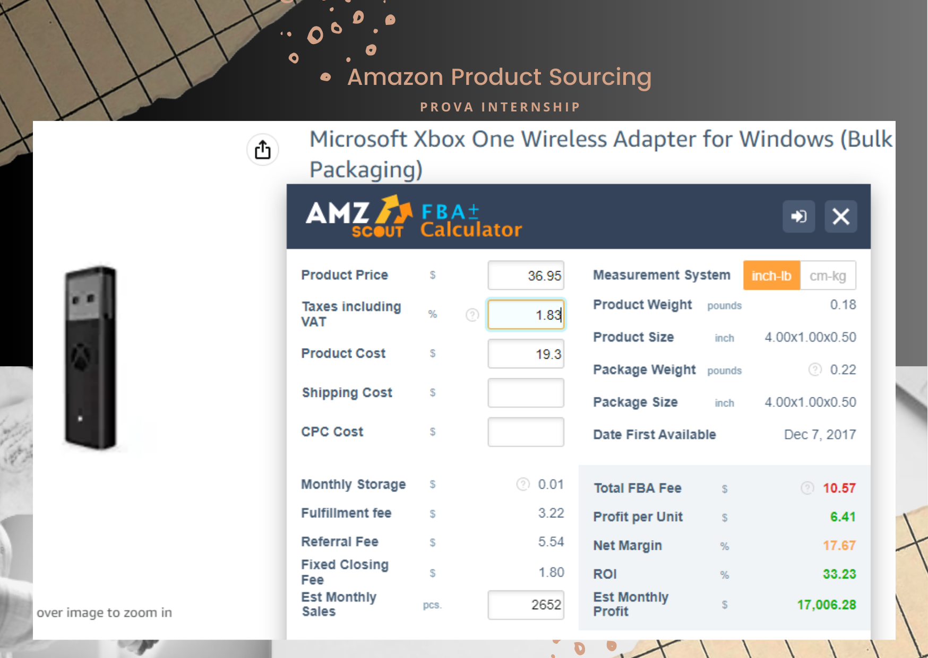The height and width of the screenshot is (658, 928).
Task: Click the ROI value 33.23
Action: (839, 574)
